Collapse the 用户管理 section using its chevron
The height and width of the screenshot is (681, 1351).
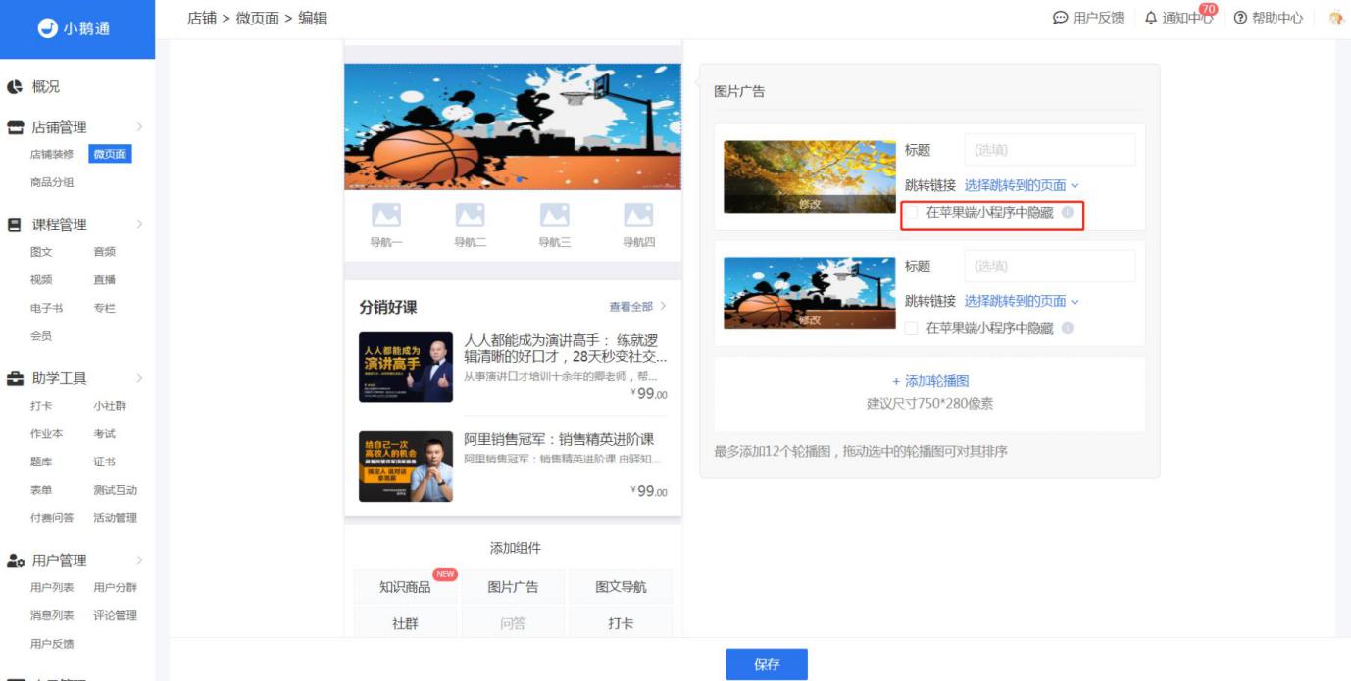pos(139,560)
